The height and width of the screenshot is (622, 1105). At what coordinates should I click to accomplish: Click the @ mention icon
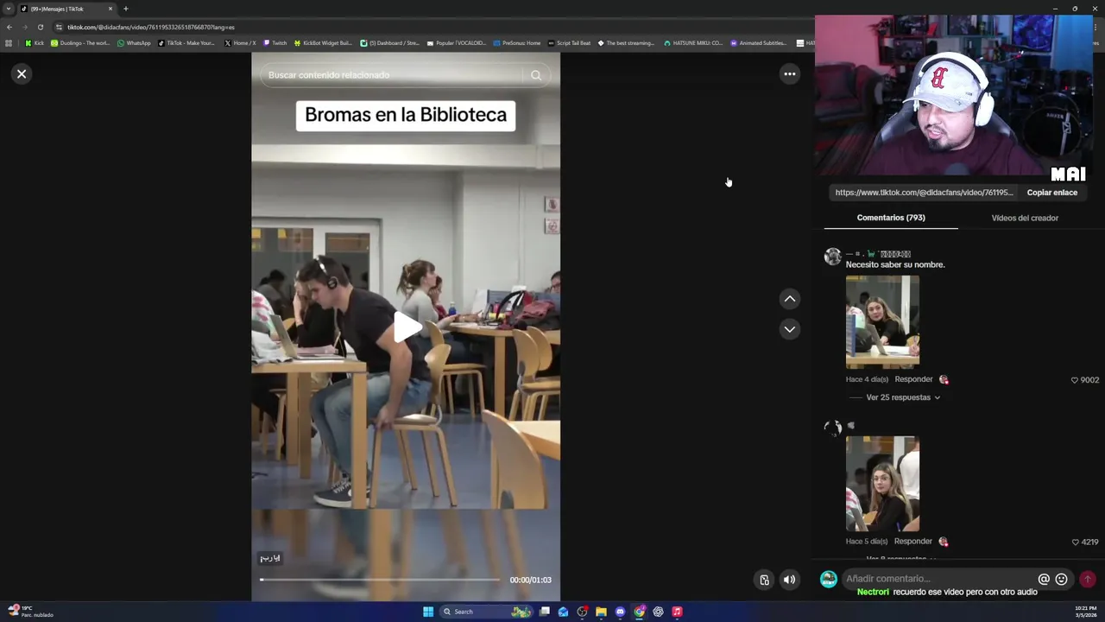[x=1044, y=580]
